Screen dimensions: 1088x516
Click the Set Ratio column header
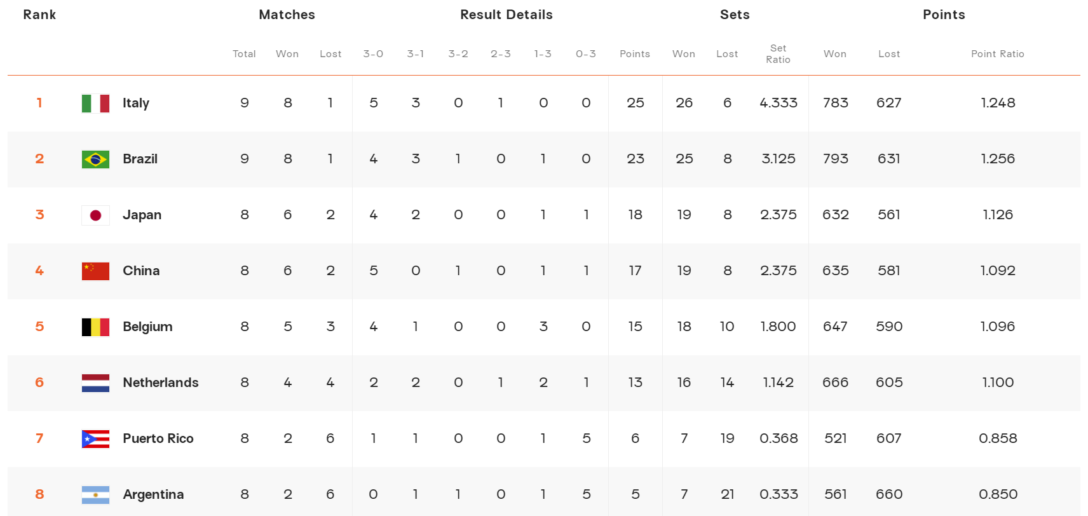coord(778,54)
